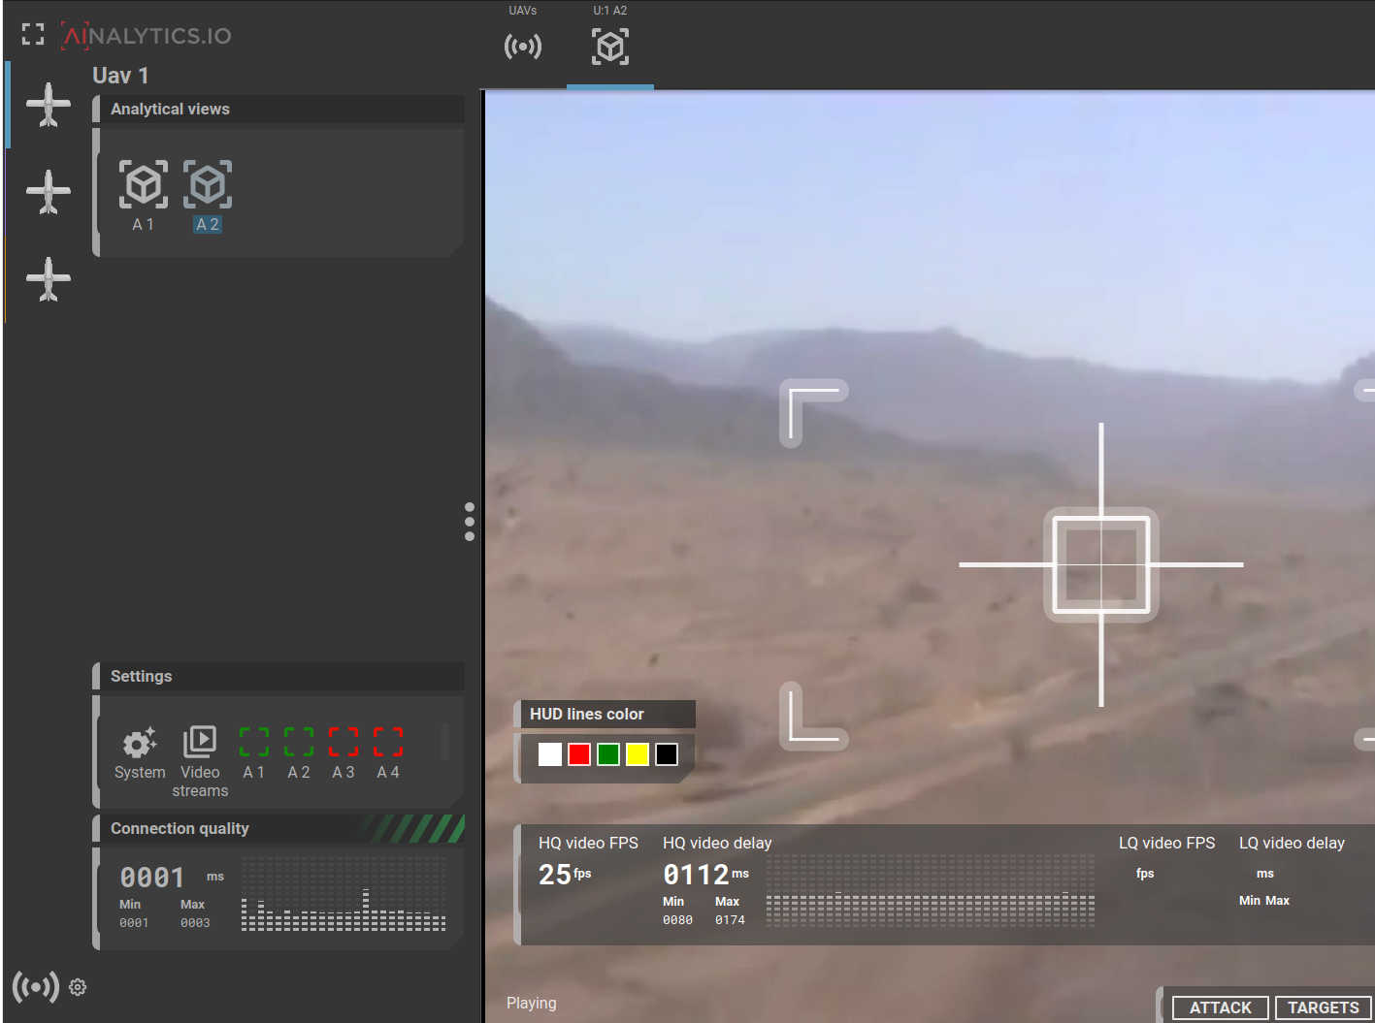This screenshot has height=1023, width=1375.
Task: Select the first UAV aircraft in sidebar
Action: click(49, 105)
